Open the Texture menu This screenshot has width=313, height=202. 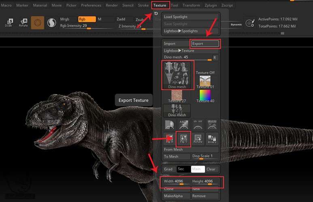pos(160,5)
